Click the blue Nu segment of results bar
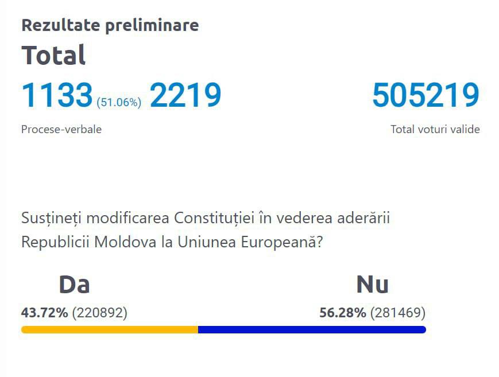This screenshot has width=499, height=377. [x=311, y=329]
